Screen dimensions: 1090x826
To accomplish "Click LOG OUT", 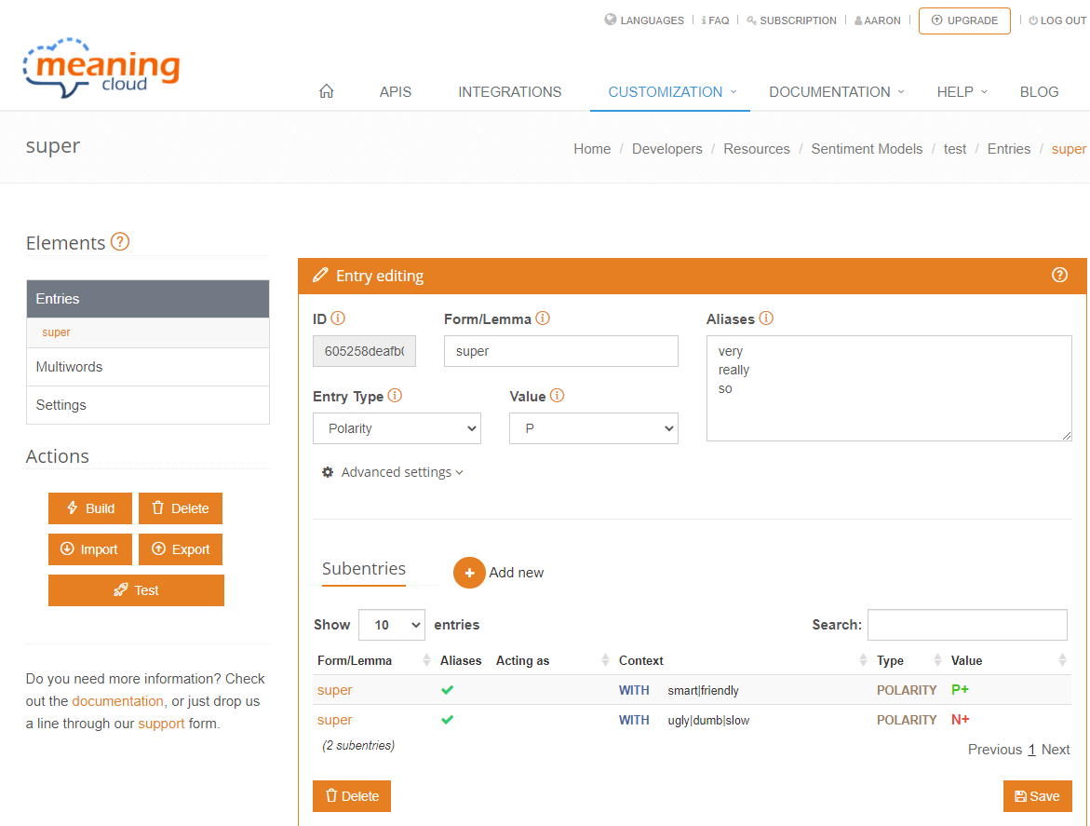I will [1057, 20].
